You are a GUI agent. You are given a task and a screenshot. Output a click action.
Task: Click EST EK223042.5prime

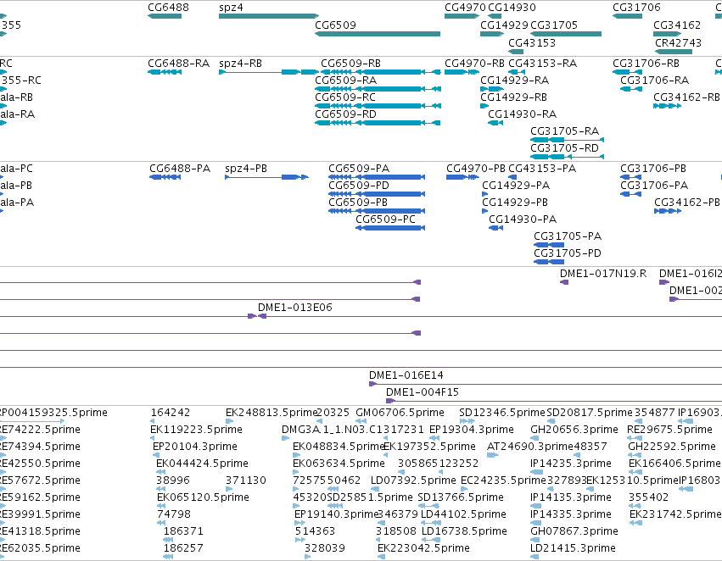(x=381, y=558)
